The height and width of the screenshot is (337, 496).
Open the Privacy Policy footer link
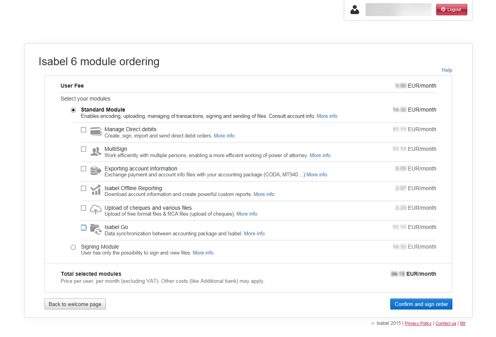[418, 323]
